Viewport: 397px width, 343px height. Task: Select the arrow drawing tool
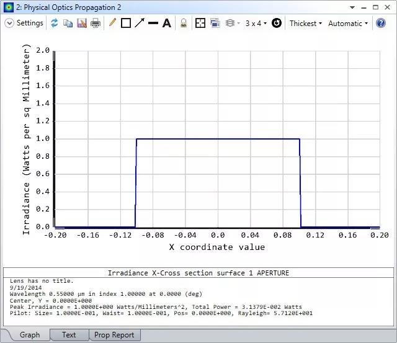click(140, 23)
